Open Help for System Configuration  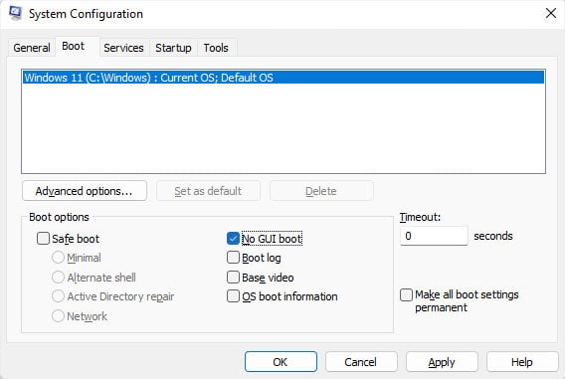tap(522, 362)
